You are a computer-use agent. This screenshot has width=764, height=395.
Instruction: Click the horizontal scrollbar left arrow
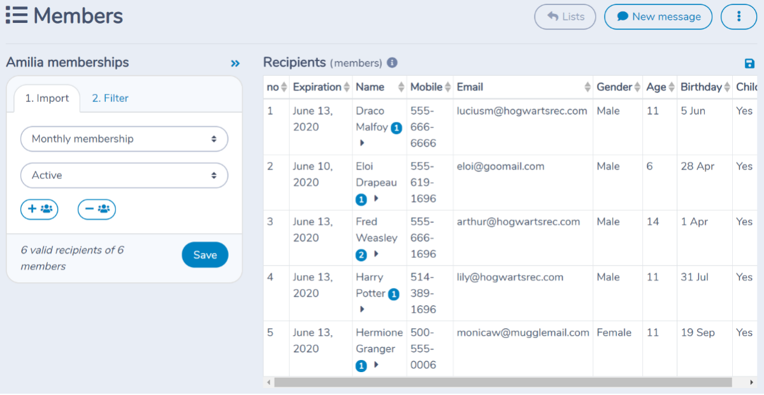point(268,382)
